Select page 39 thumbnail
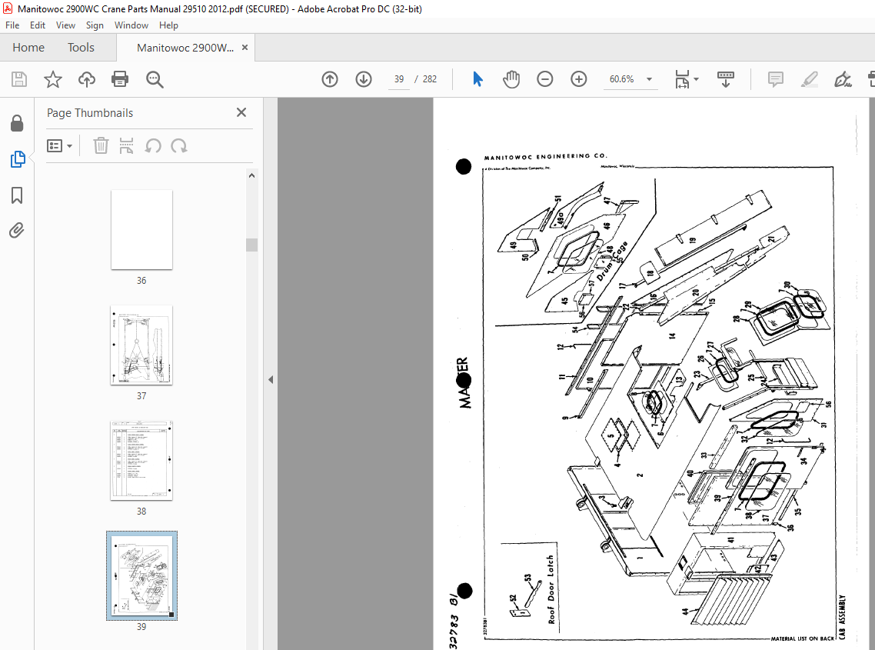This screenshot has width=875, height=650. [141, 575]
